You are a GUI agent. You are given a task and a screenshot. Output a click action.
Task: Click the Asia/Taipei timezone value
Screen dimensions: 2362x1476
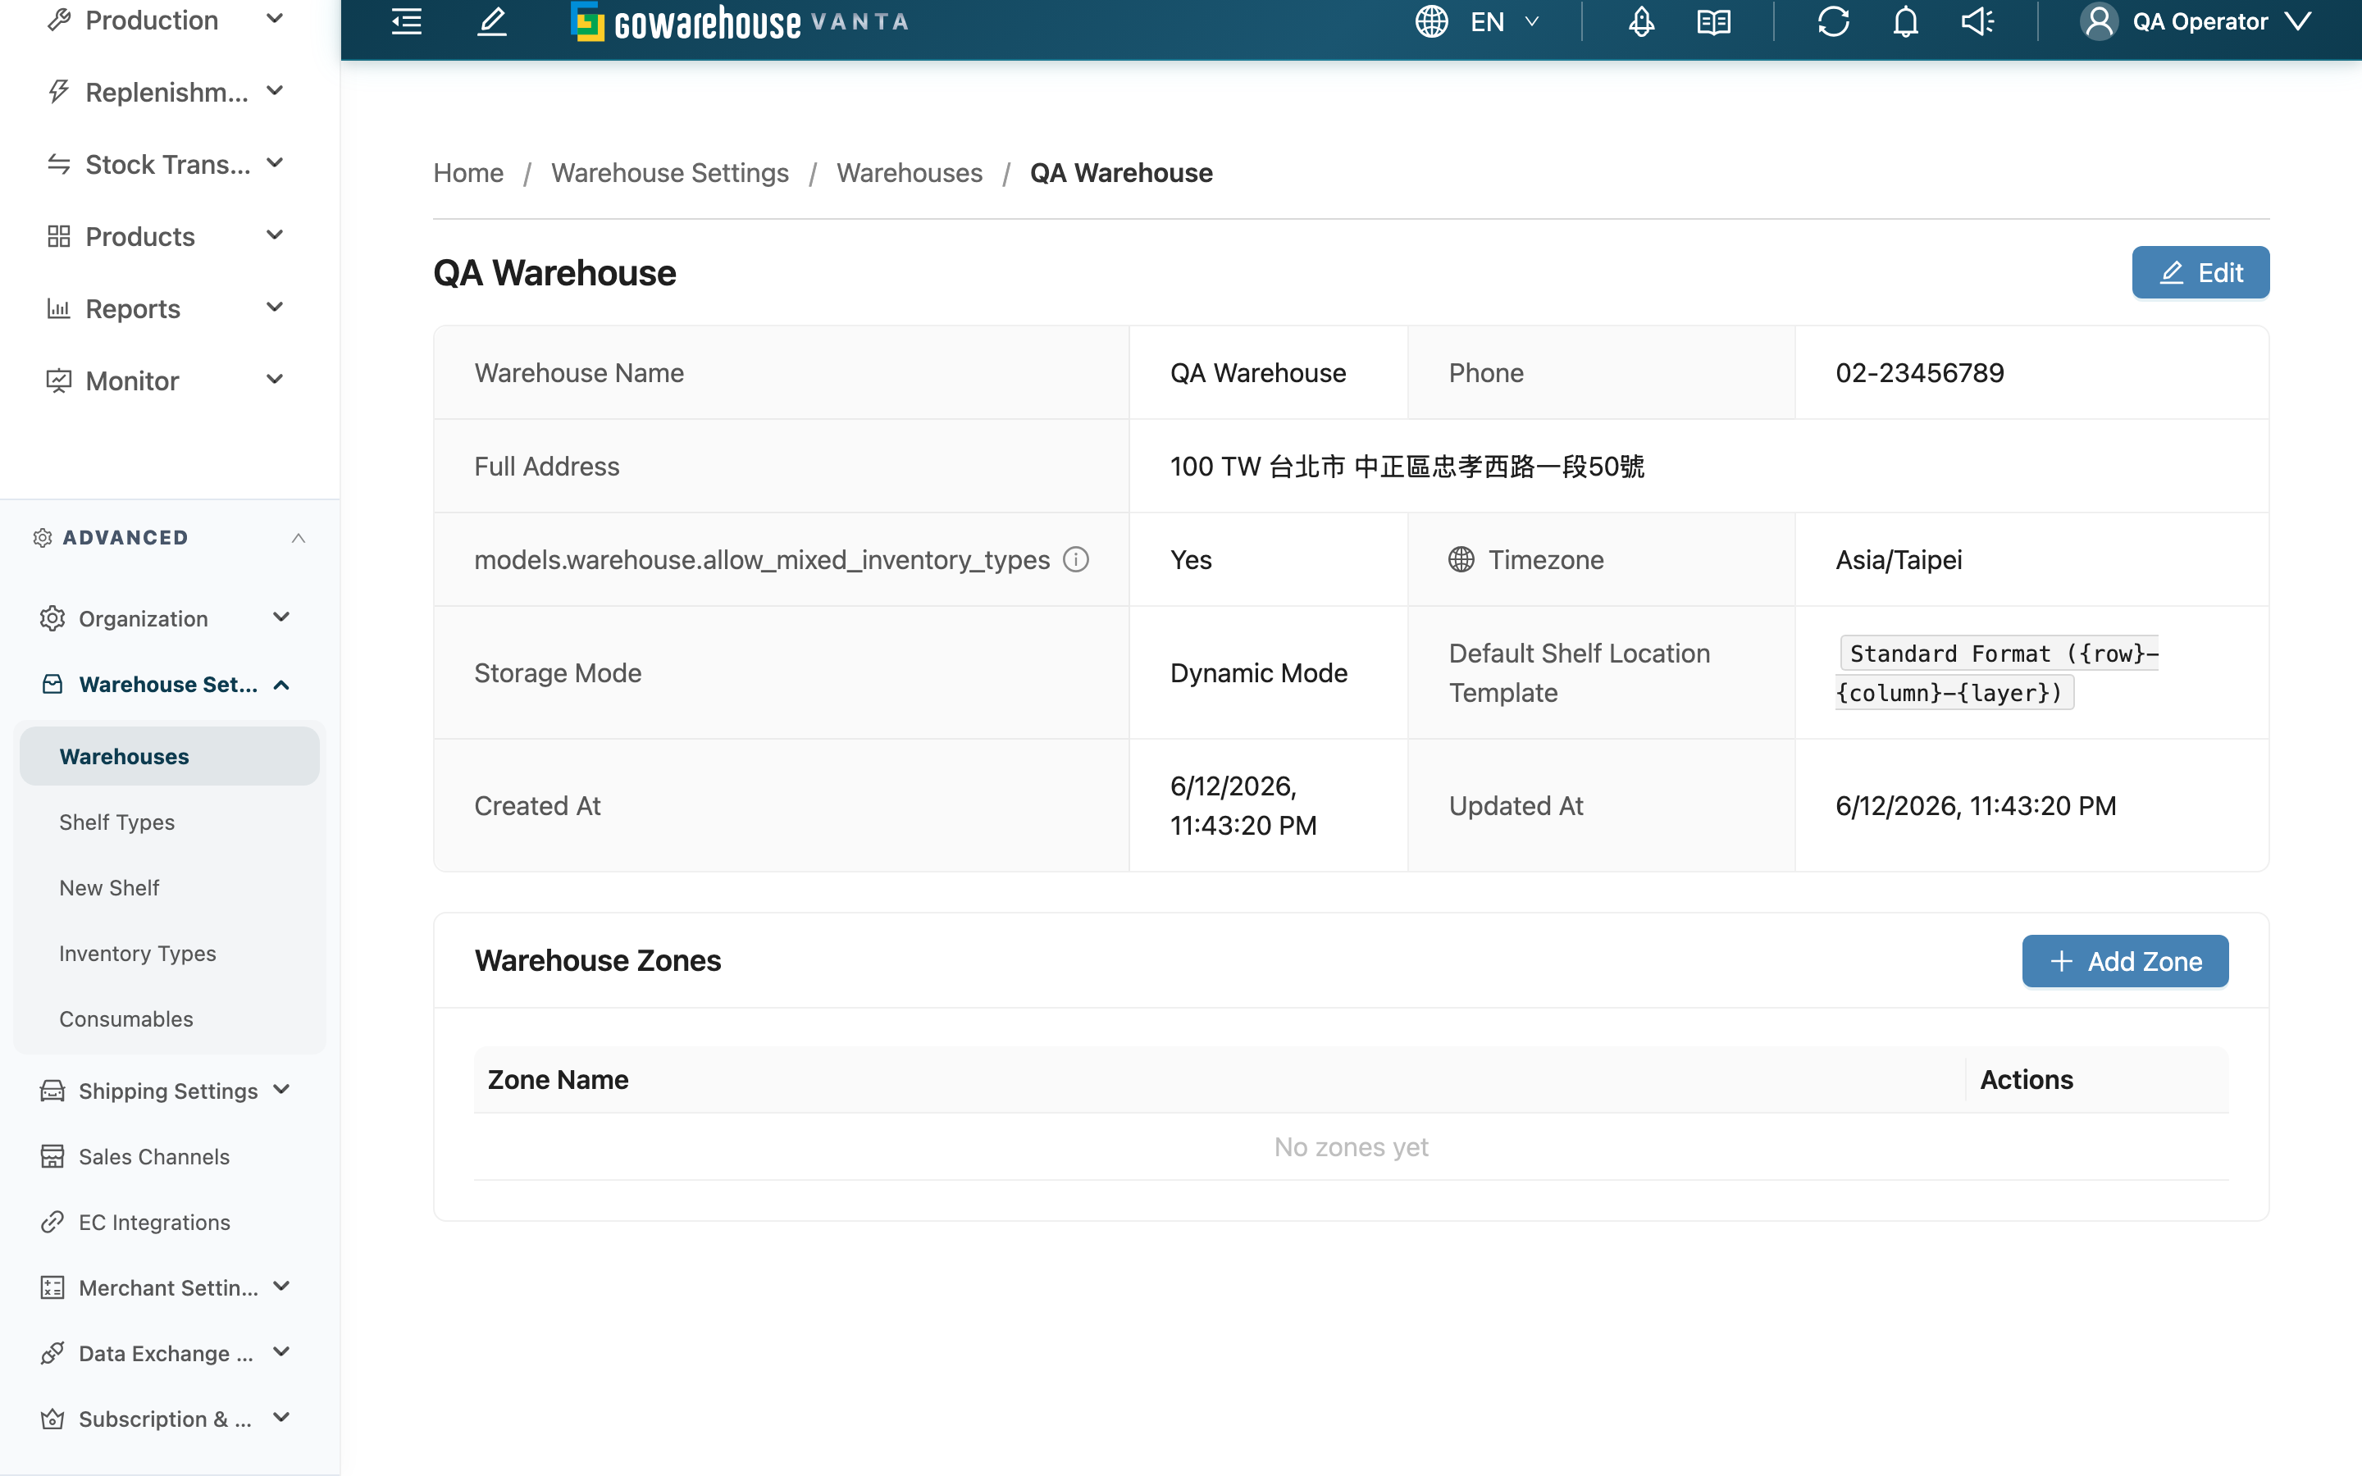pos(1899,559)
